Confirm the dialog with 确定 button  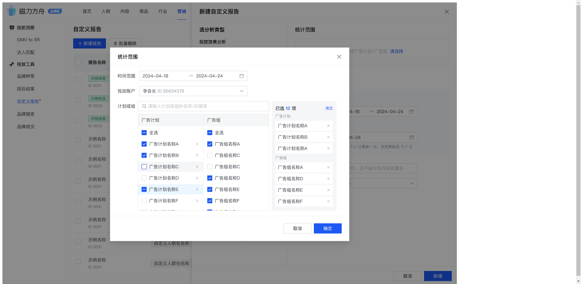tap(328, 228)
